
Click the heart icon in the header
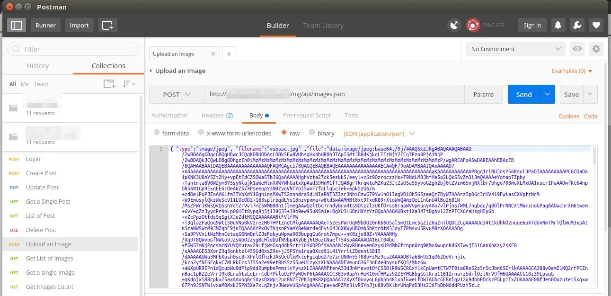coord(596,25)
